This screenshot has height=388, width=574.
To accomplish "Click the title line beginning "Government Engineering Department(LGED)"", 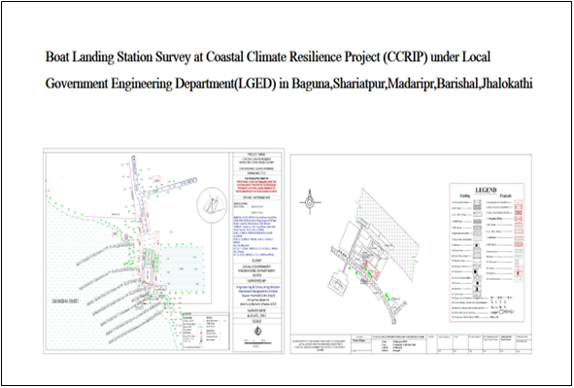I will (x=288, y=84).
